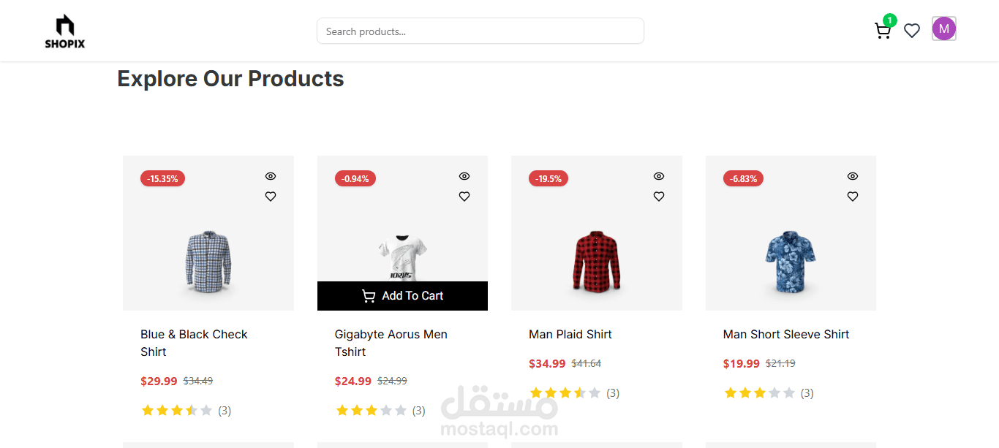Open the purple M user avatar menu
999x448 pixels.
tap(943, 29)
